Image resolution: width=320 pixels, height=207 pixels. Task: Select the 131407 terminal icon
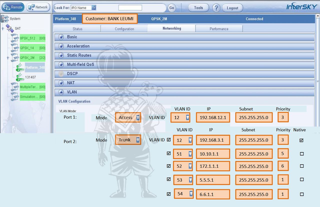(20, 78)
